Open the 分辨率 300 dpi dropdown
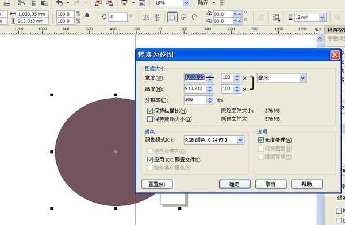 coord(210,100)
